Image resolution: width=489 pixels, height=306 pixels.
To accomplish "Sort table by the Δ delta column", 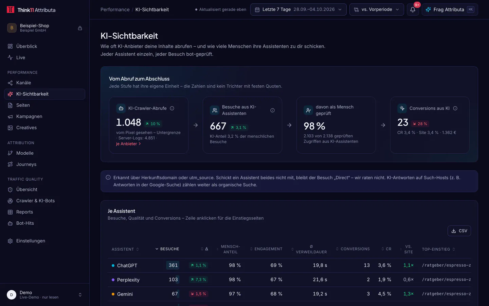I will [204, 249].
